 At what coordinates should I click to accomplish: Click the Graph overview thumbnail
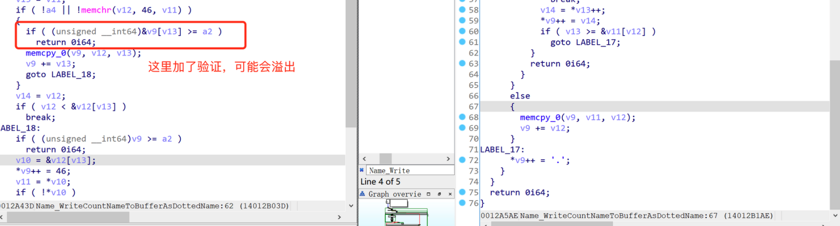point(406,212)
